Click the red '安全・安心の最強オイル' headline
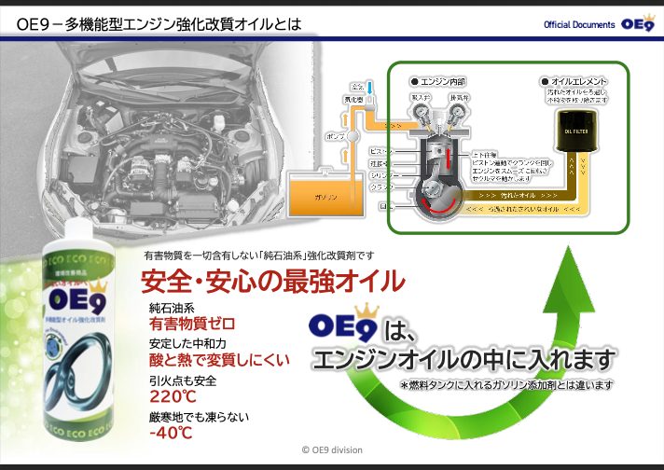This screenshot has height=470, width=664. (272, 281)
